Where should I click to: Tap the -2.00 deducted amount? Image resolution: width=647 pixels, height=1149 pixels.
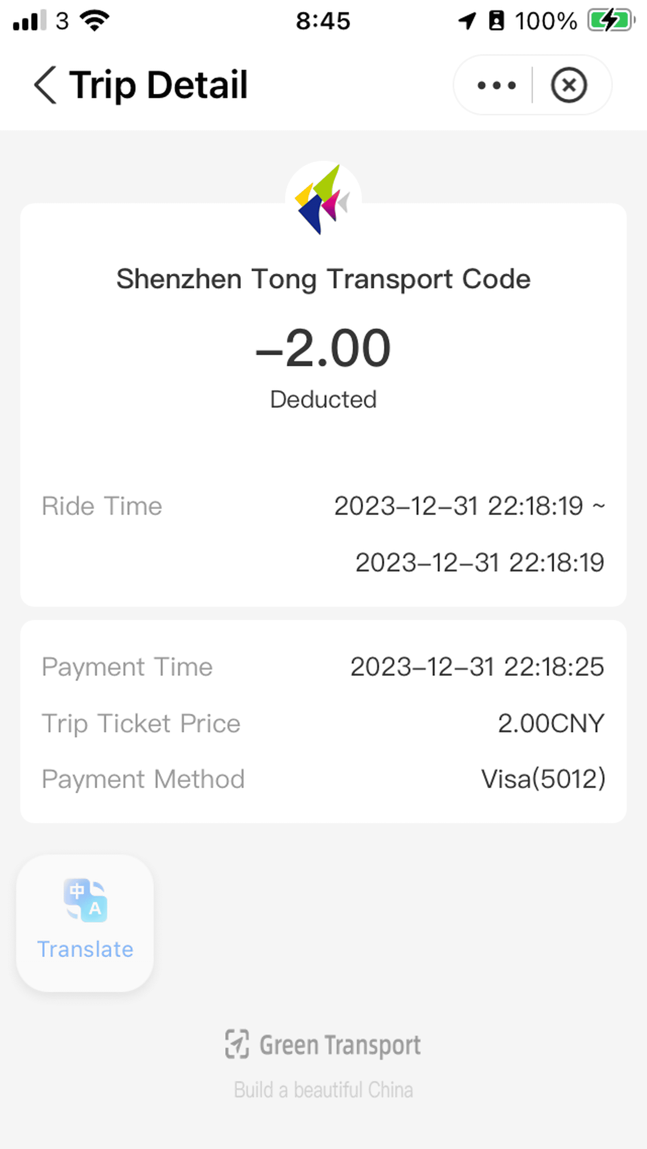click(323, 348)
